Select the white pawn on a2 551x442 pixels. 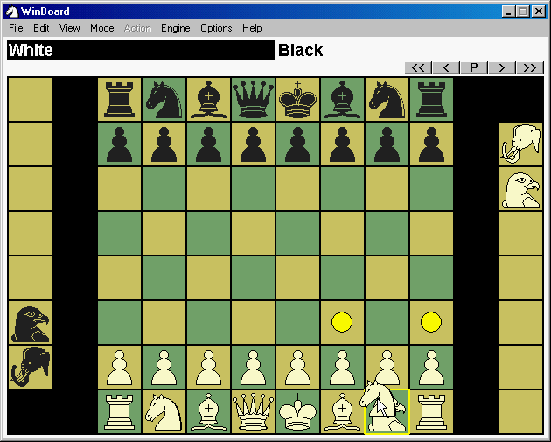point(120,367)
